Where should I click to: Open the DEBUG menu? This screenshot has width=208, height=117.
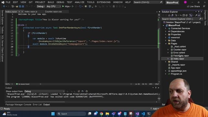(60, 2)
